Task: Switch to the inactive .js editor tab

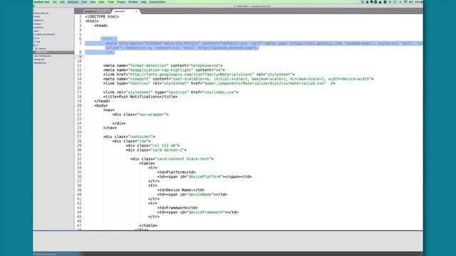Action: [90, 11]
